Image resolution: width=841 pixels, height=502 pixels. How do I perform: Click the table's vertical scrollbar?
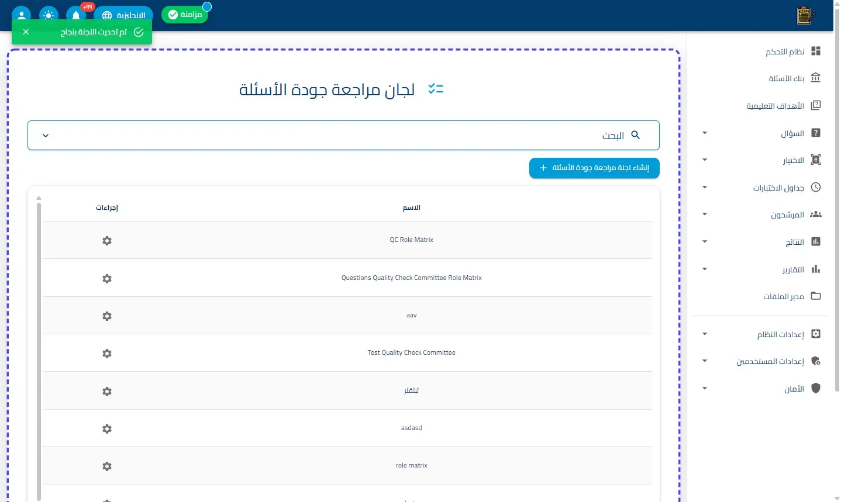coord(39,351)
